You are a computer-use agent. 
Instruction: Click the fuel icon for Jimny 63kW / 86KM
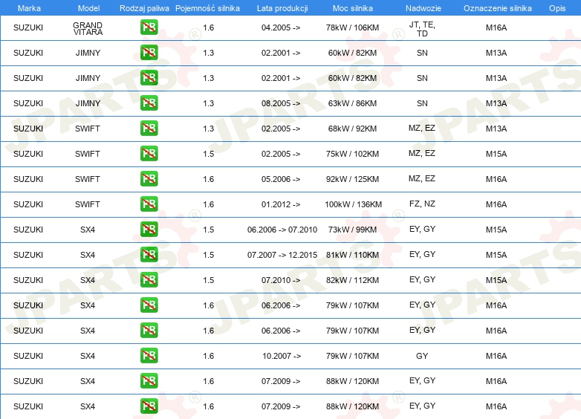pyautogui.click(x=149, y=103)
